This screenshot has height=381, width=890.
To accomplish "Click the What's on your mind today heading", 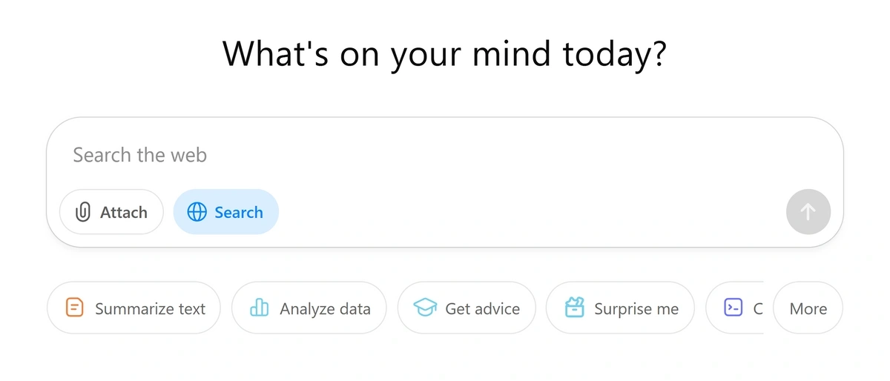I will (445, 53).
